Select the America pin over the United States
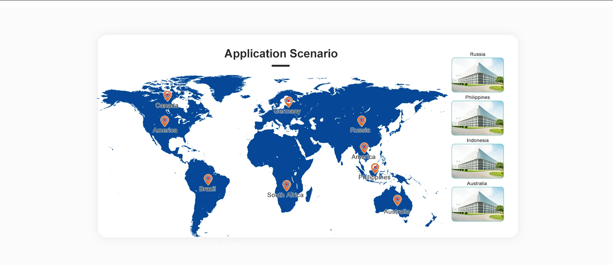This screenshot has width=613, height=270. 164,121
